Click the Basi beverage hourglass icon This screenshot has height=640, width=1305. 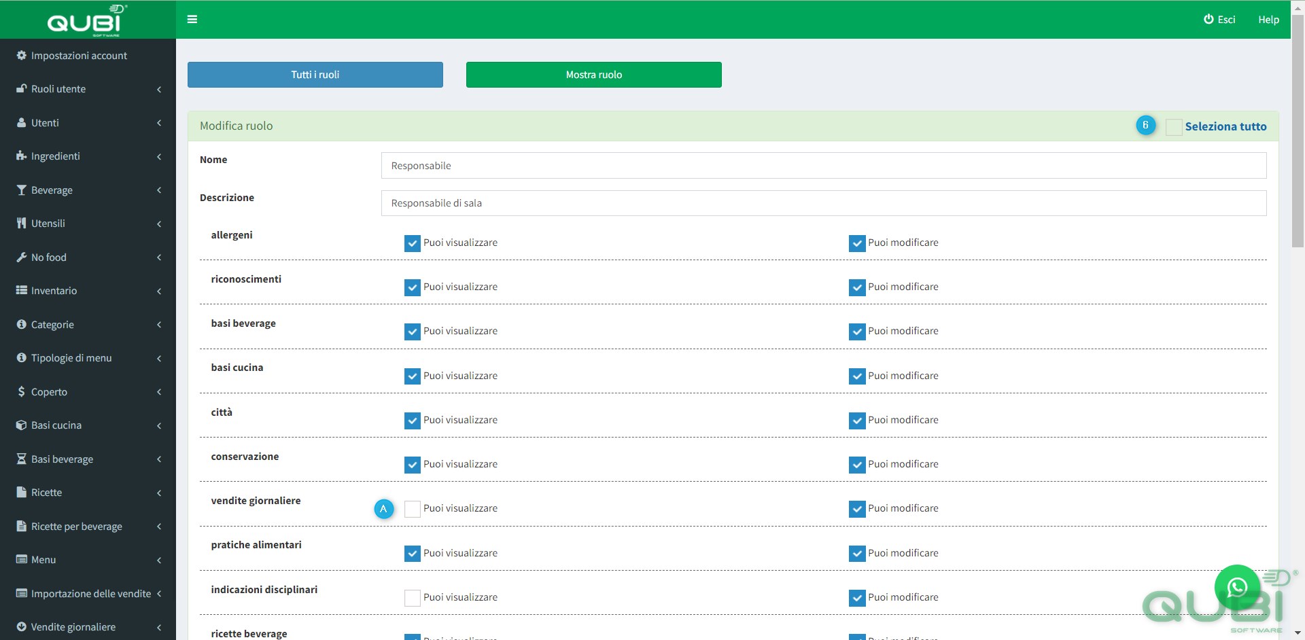pyautogui.click(x=22, y=459)
